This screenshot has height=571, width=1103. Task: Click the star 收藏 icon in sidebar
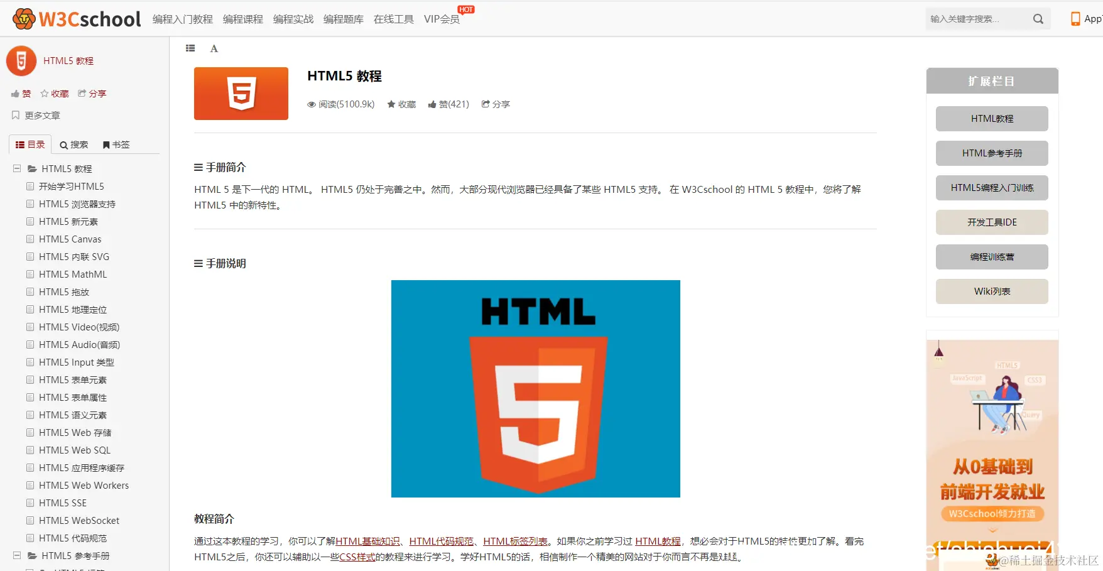pos(45,94)
